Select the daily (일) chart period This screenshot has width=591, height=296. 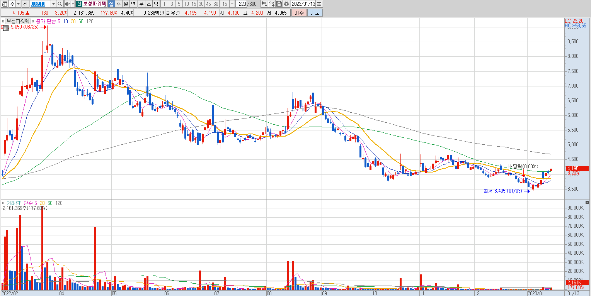111,4
